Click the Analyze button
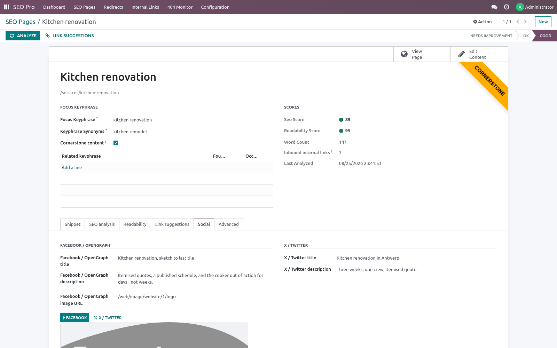557x348 pixels. [23, 36]
